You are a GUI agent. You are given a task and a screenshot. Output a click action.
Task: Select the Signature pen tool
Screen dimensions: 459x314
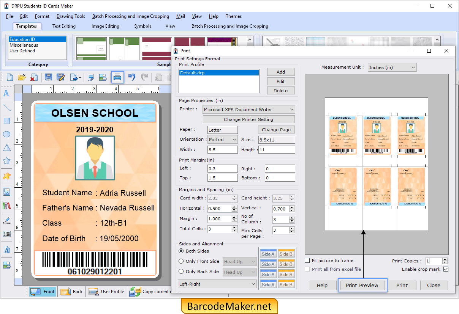click(6, 220)
